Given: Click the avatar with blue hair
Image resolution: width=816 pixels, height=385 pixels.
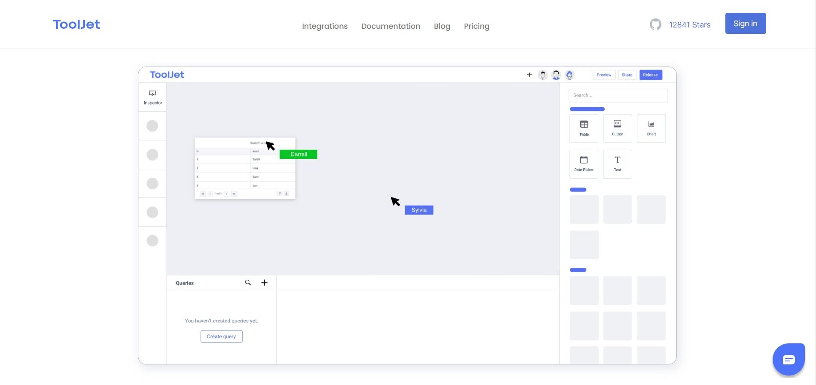Looking at the screenshot, I should [569, 75].
